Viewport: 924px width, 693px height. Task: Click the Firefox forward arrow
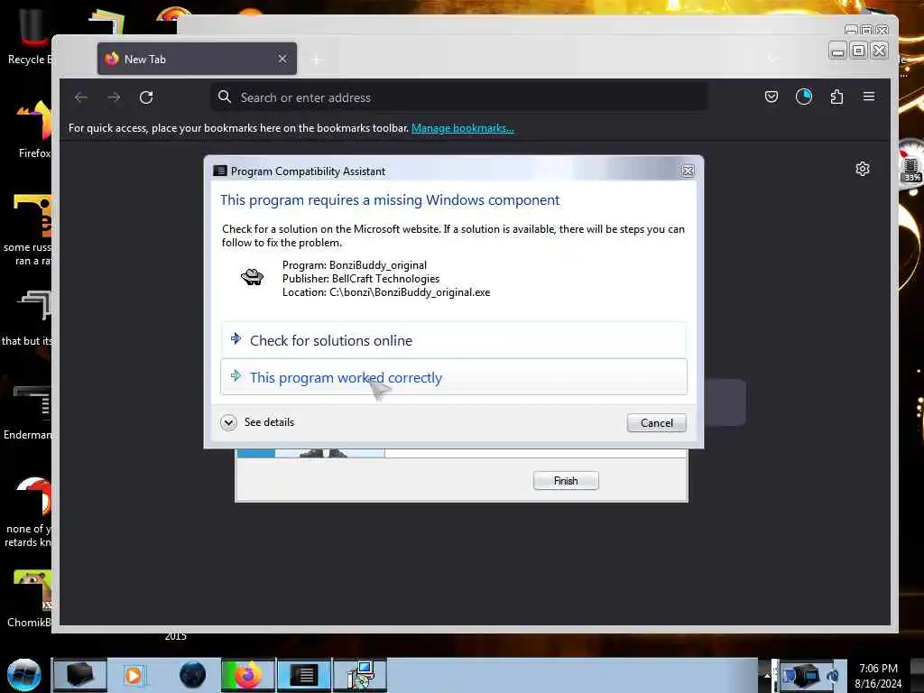coord(114,97)
